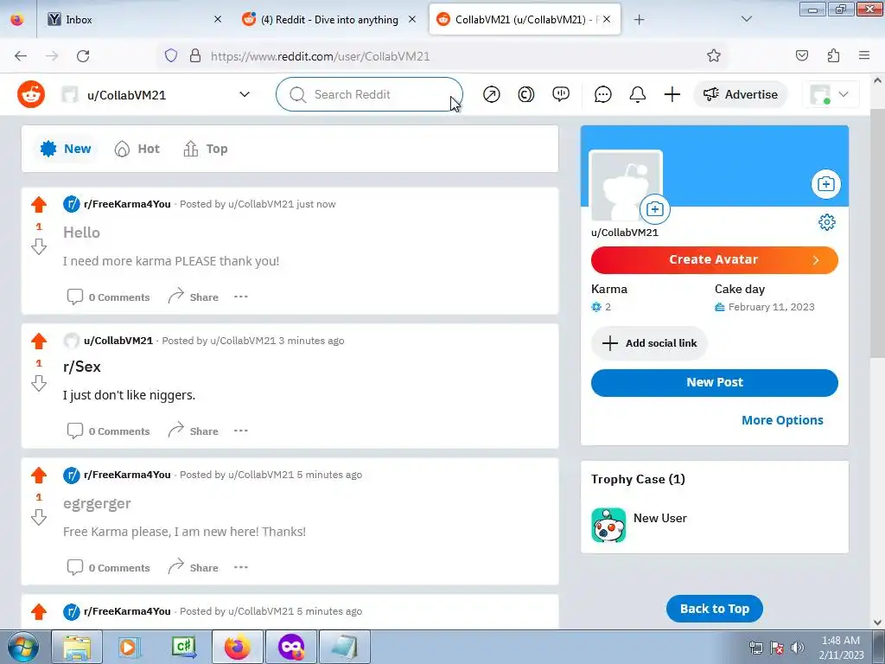Image resolution: width=885 pixels, height=664 pixels.
Task: Click the page vertical scrollbar thumb
Action: point(878,234)
